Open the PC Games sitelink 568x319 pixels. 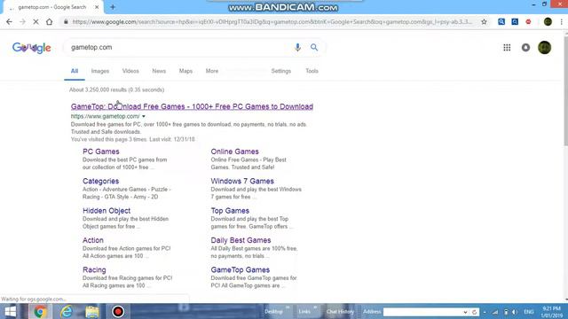tap(100, 152)
